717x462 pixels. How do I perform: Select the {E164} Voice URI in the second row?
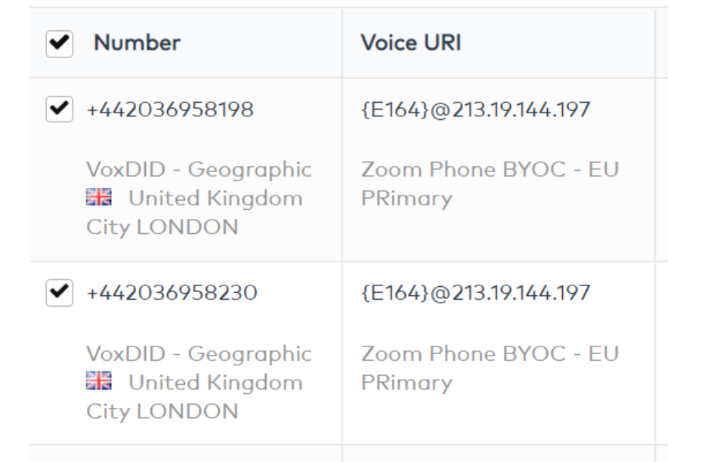point(475,293)
